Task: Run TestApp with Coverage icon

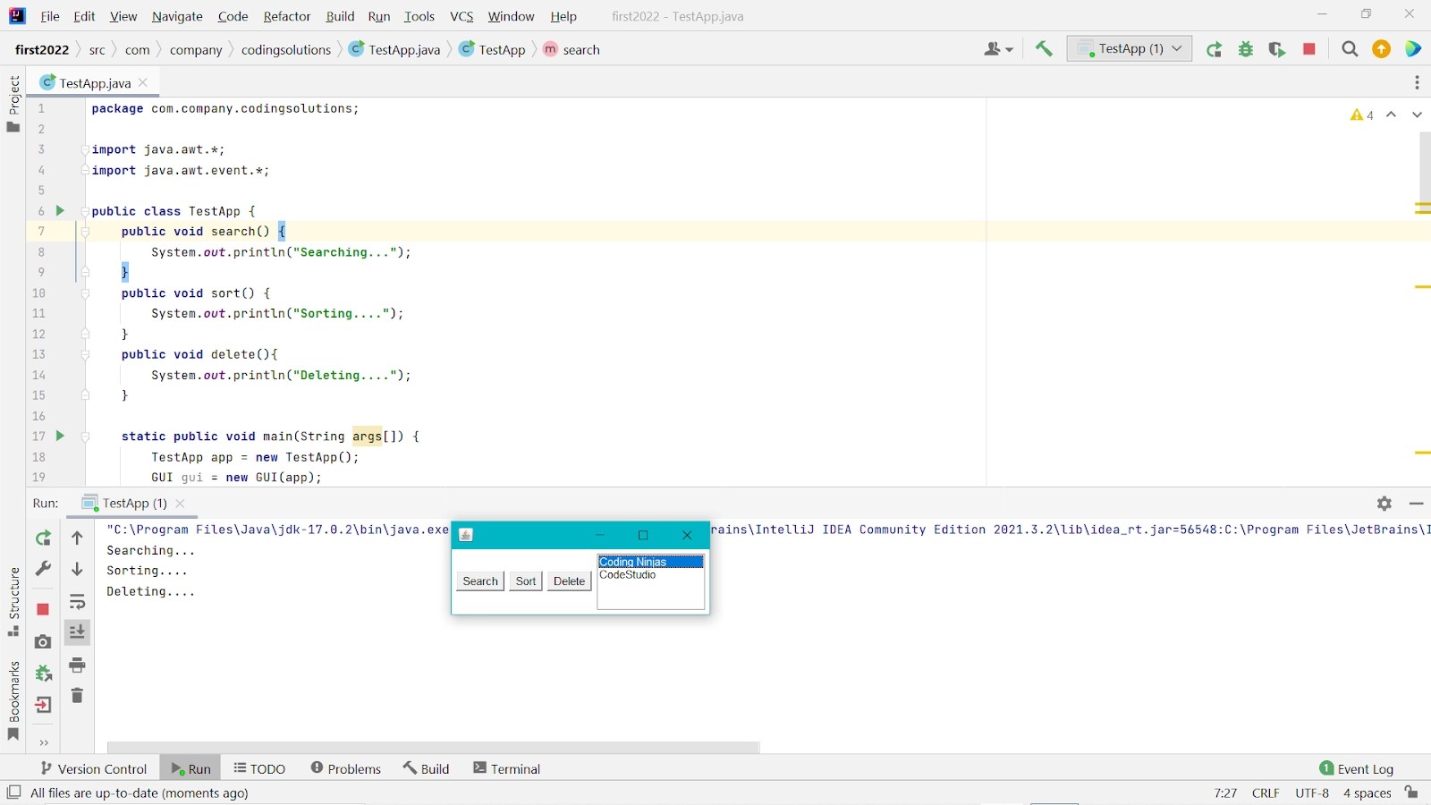Action: 1277,49
